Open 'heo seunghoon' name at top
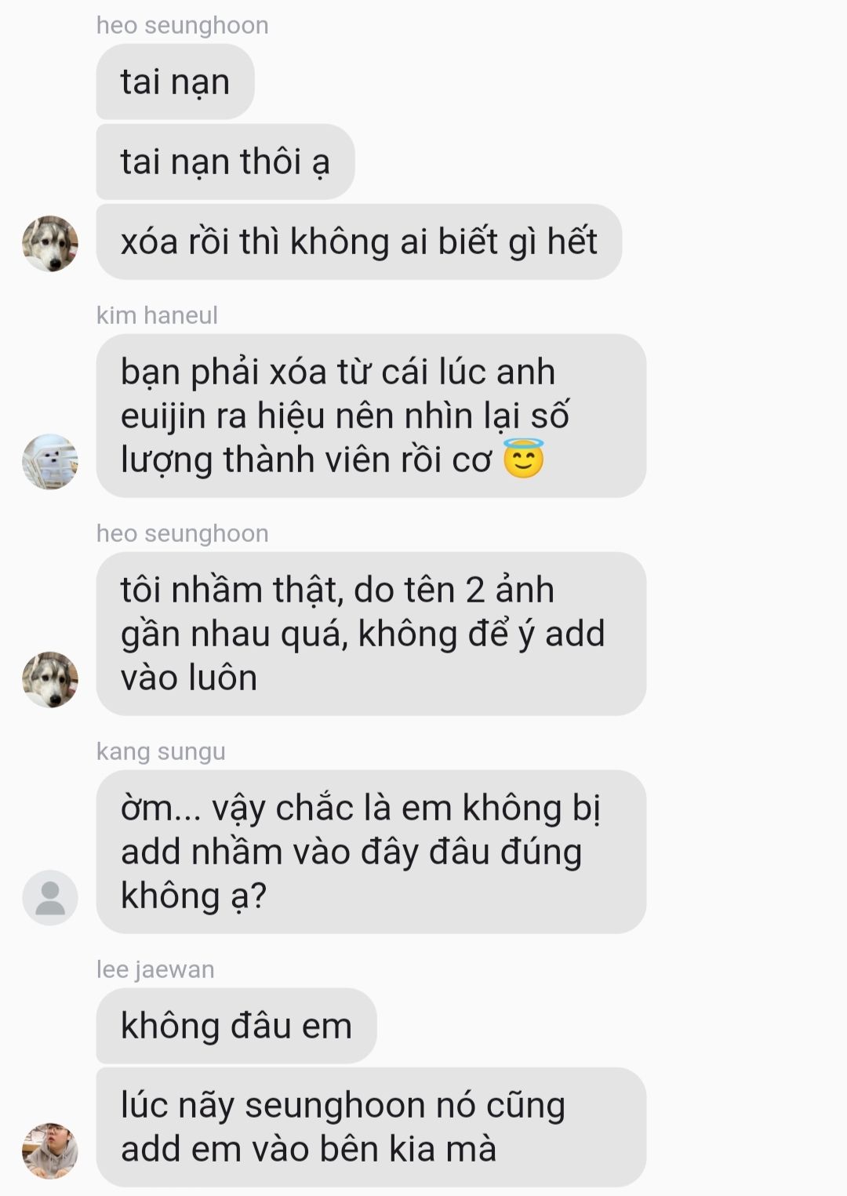Image resolution: width=847 pixels, height=1196 pixels. tap(182, 25)
